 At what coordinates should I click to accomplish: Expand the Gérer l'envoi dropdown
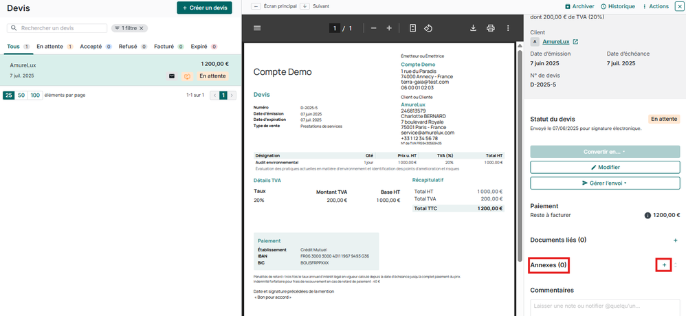coord(605,183)
